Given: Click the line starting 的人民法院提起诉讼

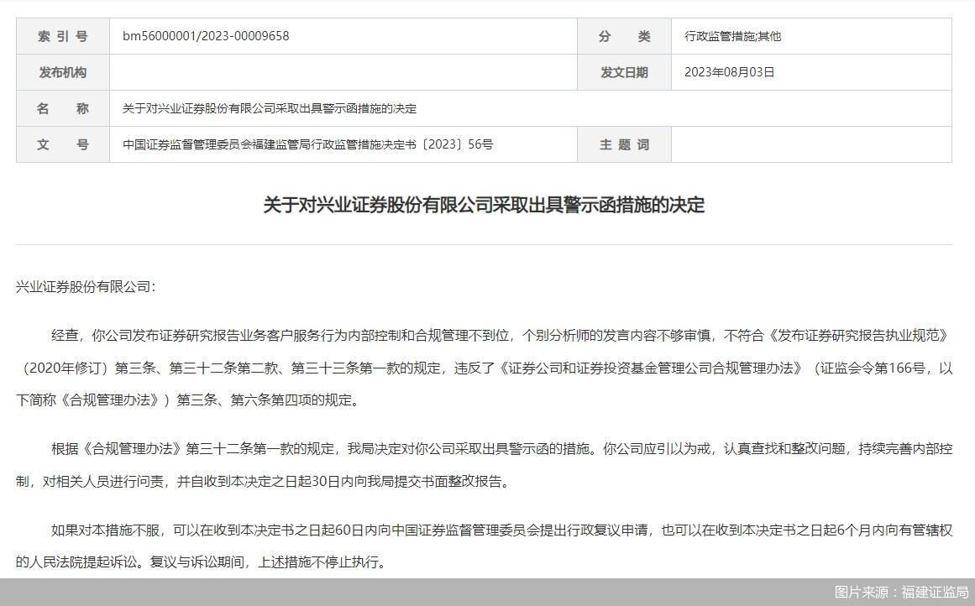Looking at the screenshot, I should click(202, 562).
